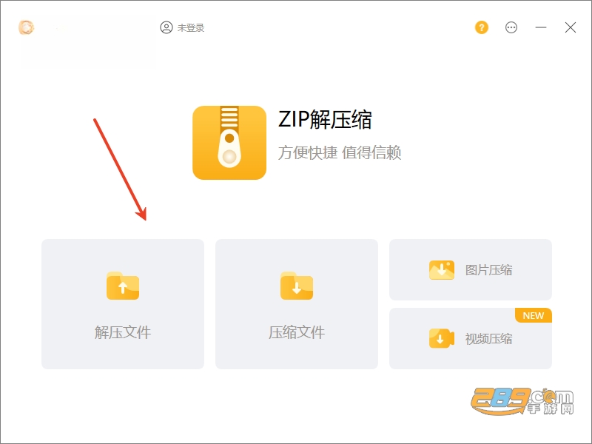Click the app logo in the title bar
Image resolution: width=592 pixels, height=444 pixels.
tap(27, 27)
